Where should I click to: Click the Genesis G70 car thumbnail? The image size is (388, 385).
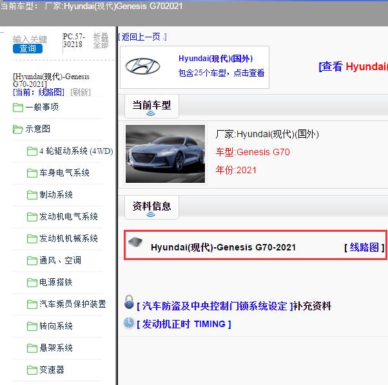[165, 154]
